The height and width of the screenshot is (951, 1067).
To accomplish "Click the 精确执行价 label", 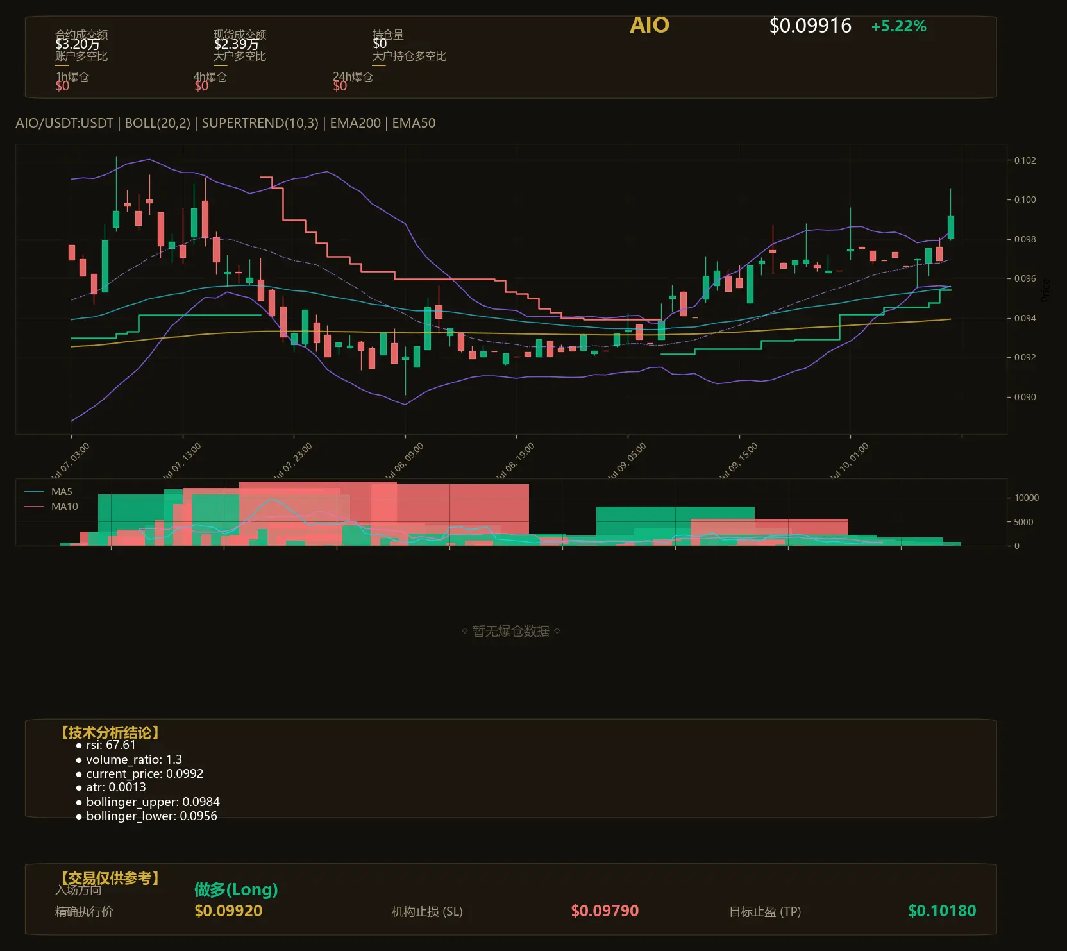I will coord(84,911).
